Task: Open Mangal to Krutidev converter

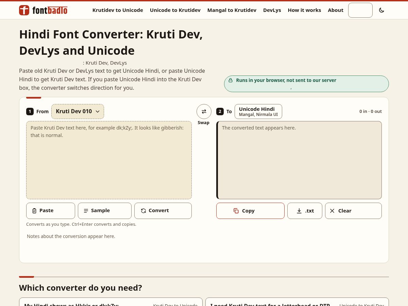Action: [x=232, y=10]
